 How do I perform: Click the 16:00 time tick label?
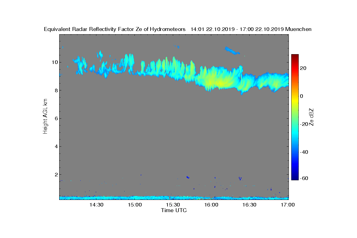click(211, 205)
